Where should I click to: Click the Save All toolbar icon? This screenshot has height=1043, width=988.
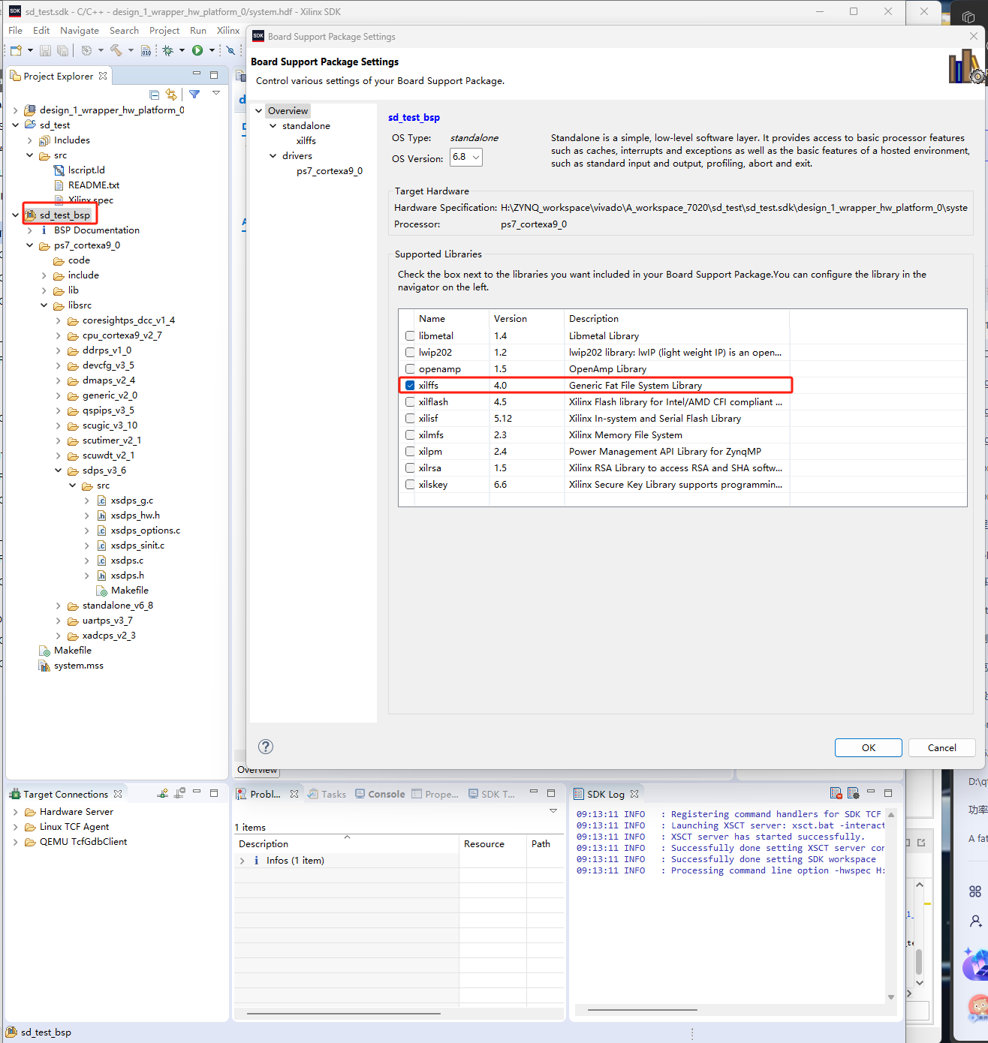click(x=62, y=50)
